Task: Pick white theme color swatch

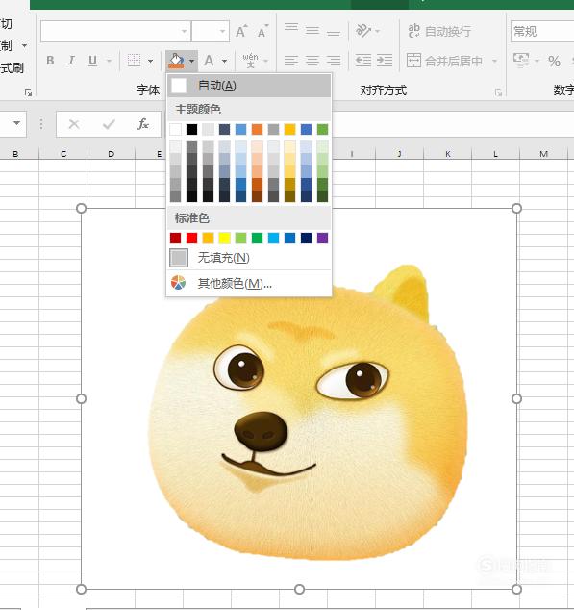Action: [175, 129]
